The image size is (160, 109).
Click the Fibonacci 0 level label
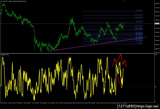click(140, 43)
